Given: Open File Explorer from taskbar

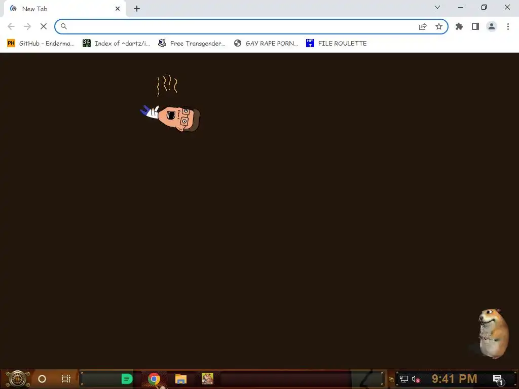Looking at the screenshot, I should point(181,379).
